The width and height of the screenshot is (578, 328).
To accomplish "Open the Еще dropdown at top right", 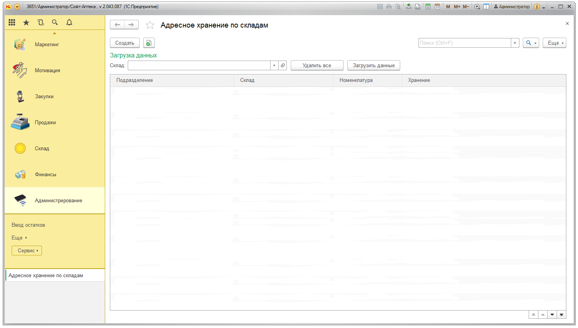I will point(554,43).
